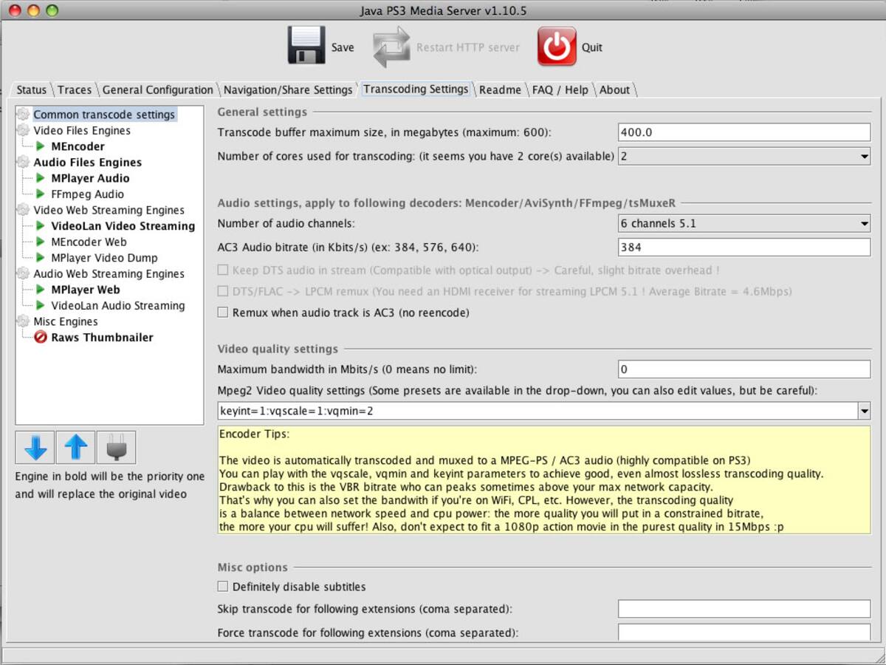Click the Quit button label
Viewport: 886px width, 665px height.
592,47
